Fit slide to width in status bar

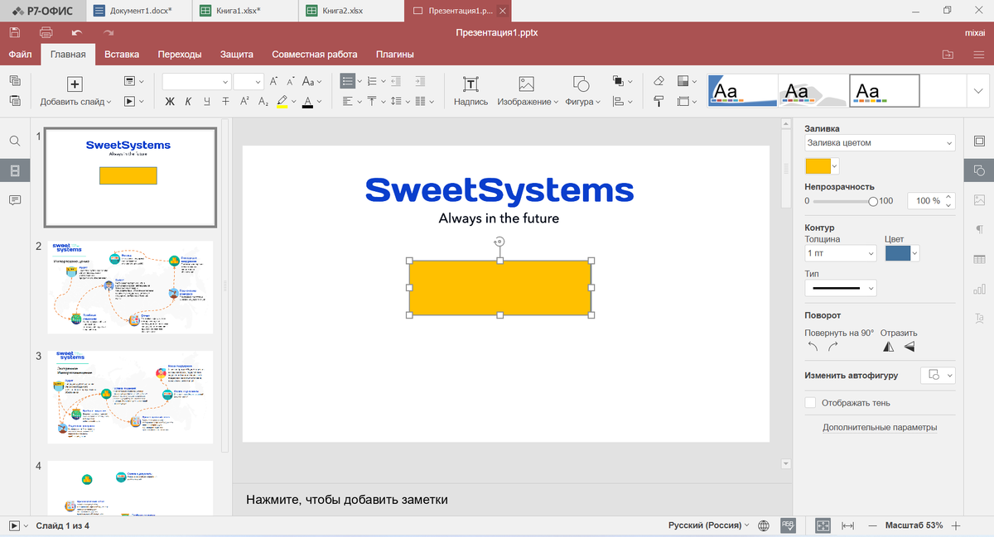click(x=847, y=525)
